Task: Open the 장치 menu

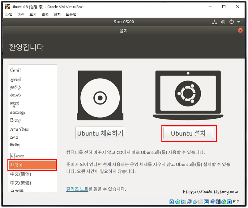Action: click(x=57, y=14)
